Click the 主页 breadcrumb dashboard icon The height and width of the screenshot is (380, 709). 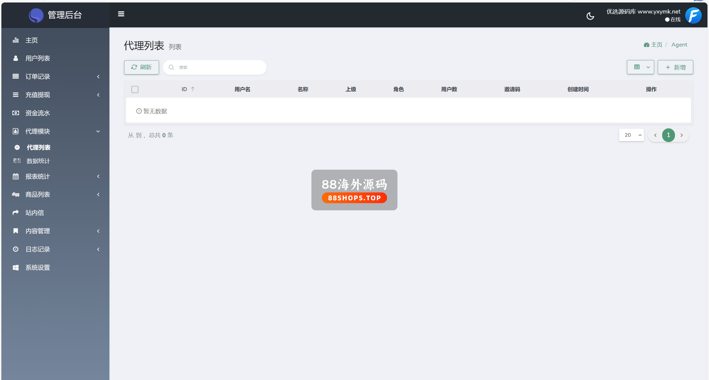click(x=646, y=45)
